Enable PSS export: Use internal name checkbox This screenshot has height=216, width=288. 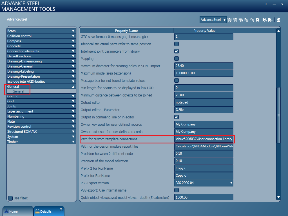177,190
